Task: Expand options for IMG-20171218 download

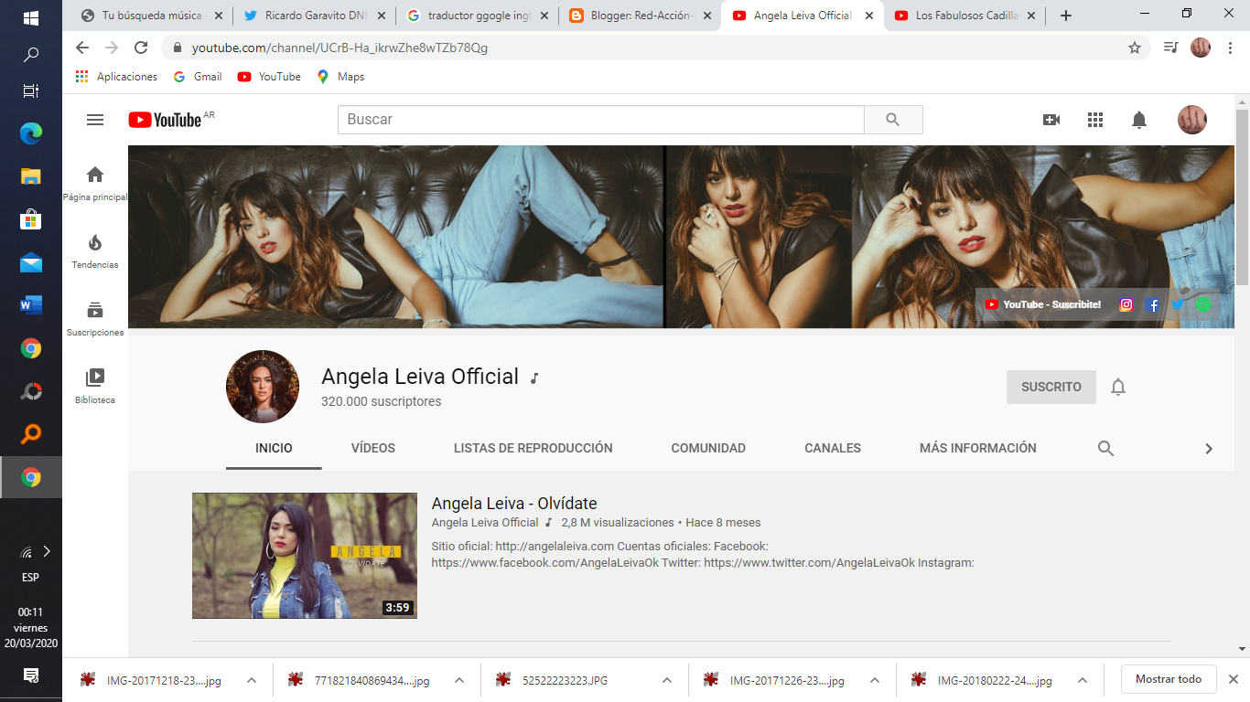Action: pos(252,680)
